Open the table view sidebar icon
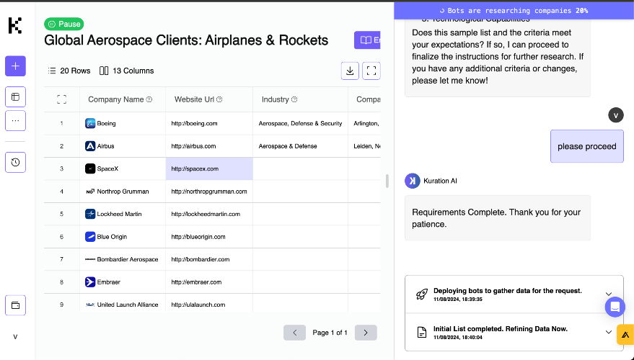 (x=15, y=97)
